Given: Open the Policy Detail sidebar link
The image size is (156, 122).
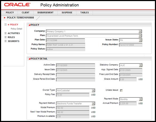Looking at the screenshot, I should click(x=16, y=29).
